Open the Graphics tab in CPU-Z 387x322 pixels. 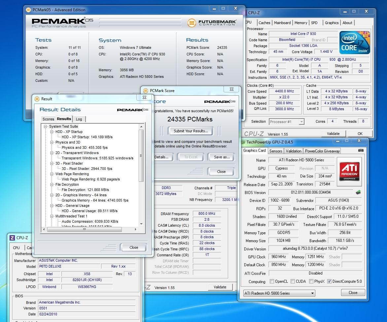click(332, 23)
